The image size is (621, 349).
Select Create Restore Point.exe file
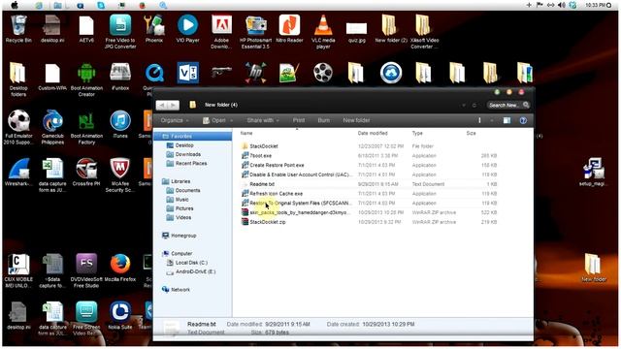tap(369, 165)
